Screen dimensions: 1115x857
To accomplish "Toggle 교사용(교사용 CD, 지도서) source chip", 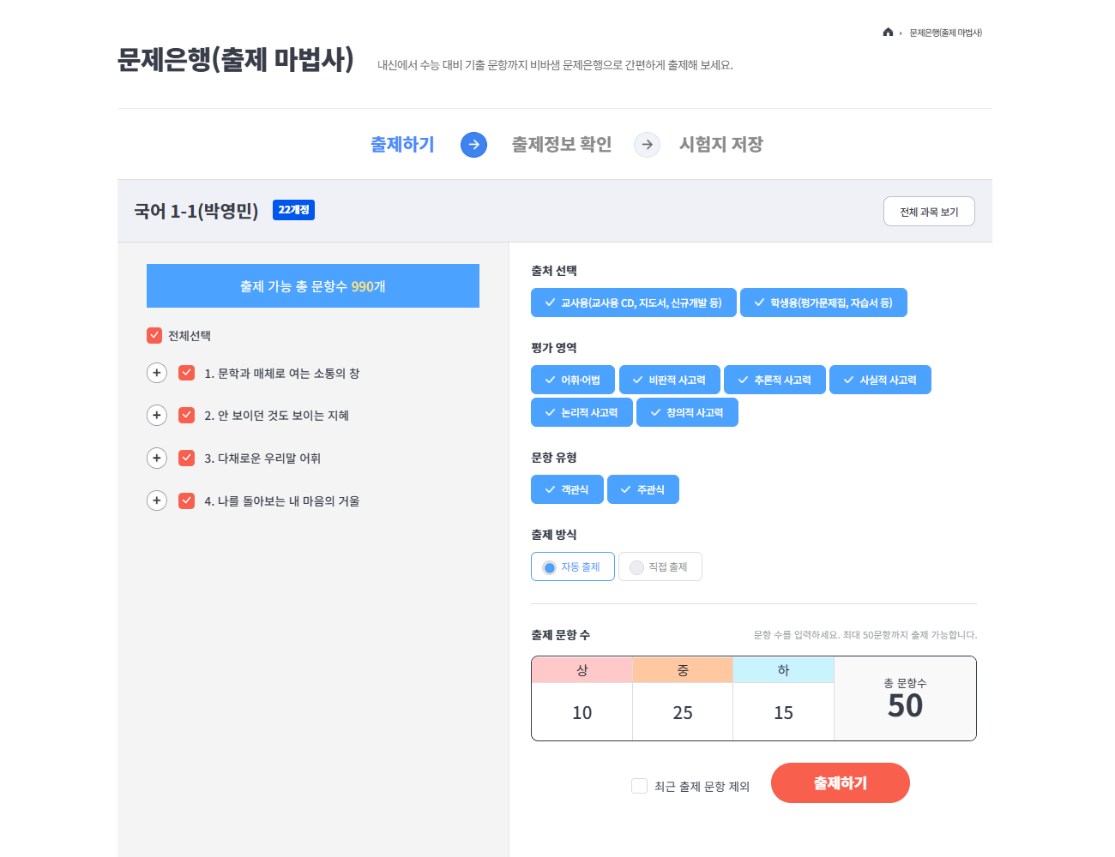I will click(634, 303).
